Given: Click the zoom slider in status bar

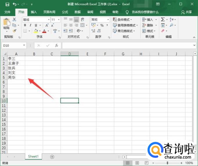Looking at the screenshot, I should click(167, 163).
